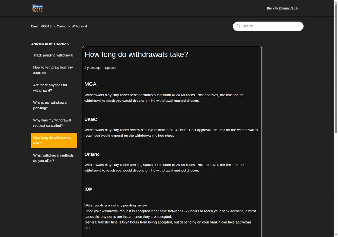
Task: Open How to withdraw from my account
Action: [54, 70]
